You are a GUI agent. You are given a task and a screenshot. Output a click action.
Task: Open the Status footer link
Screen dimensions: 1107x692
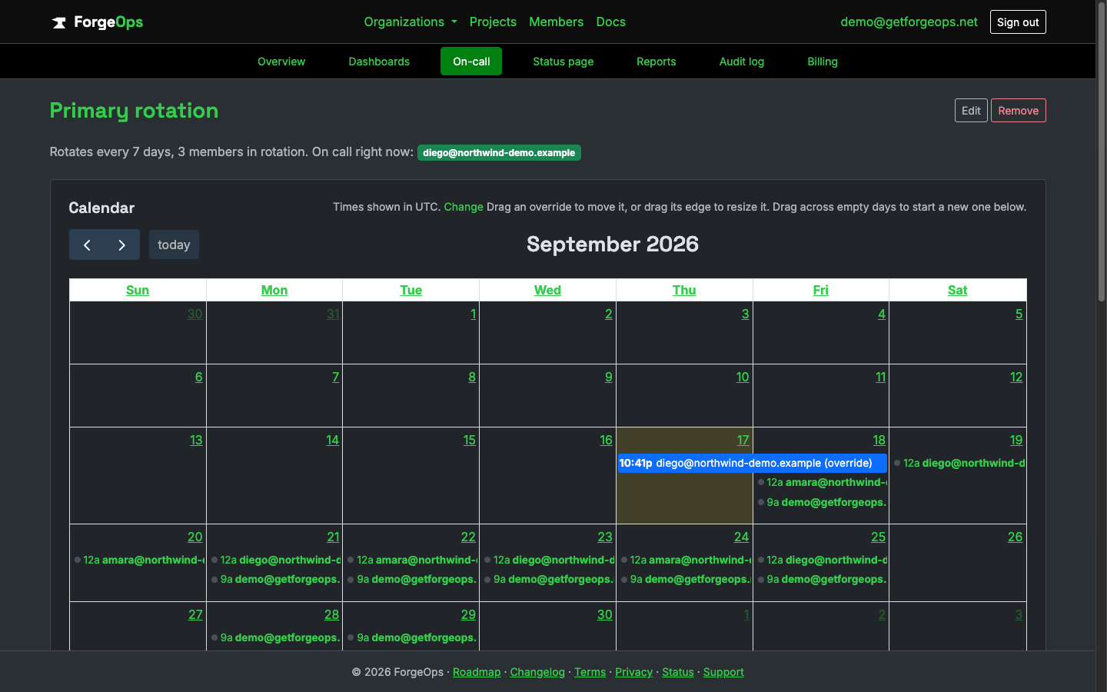pos(678,672)
